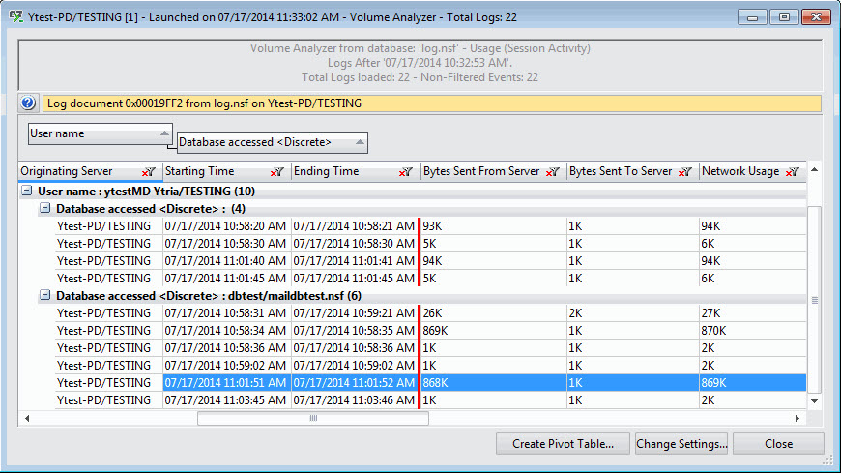Click the horizontal scrollbar thumb
The width and height of the screenshot is (841, 473).
click(x=312, y=419)
